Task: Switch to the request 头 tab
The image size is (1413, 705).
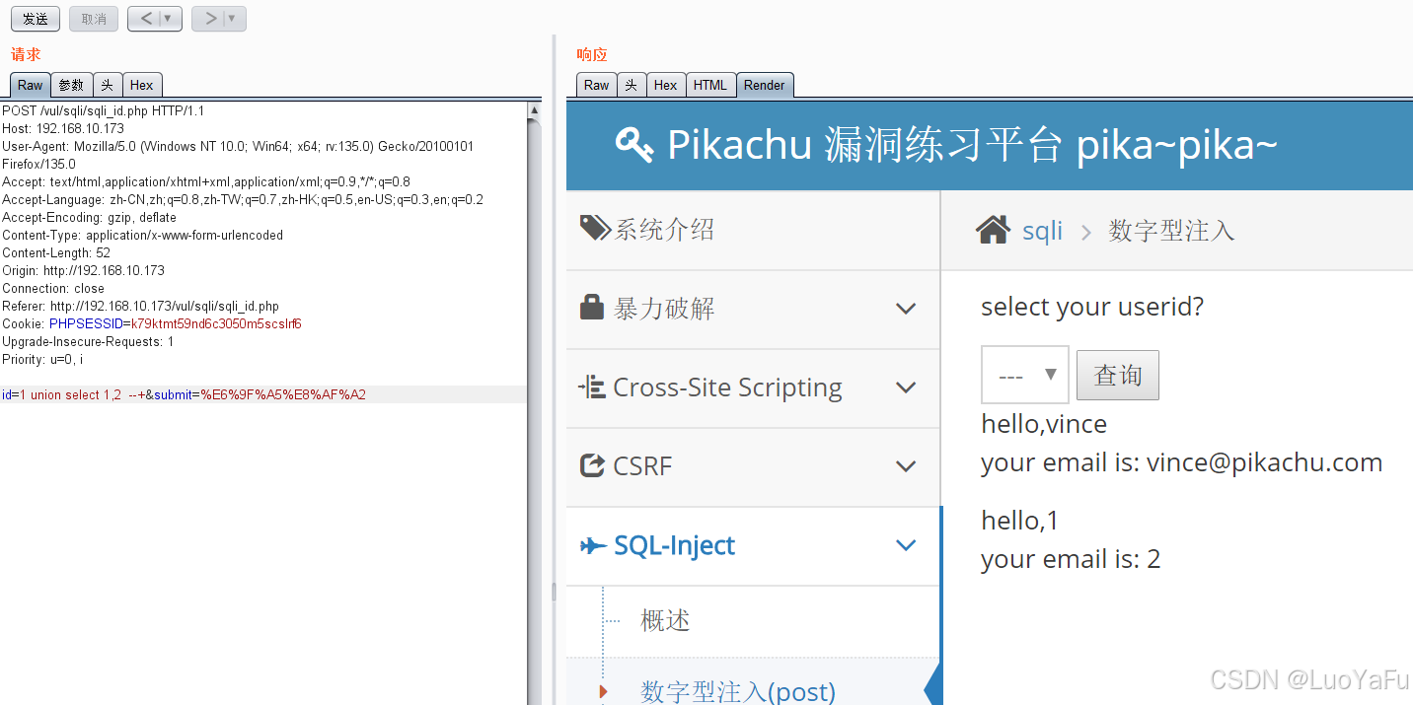Action: 108,85
